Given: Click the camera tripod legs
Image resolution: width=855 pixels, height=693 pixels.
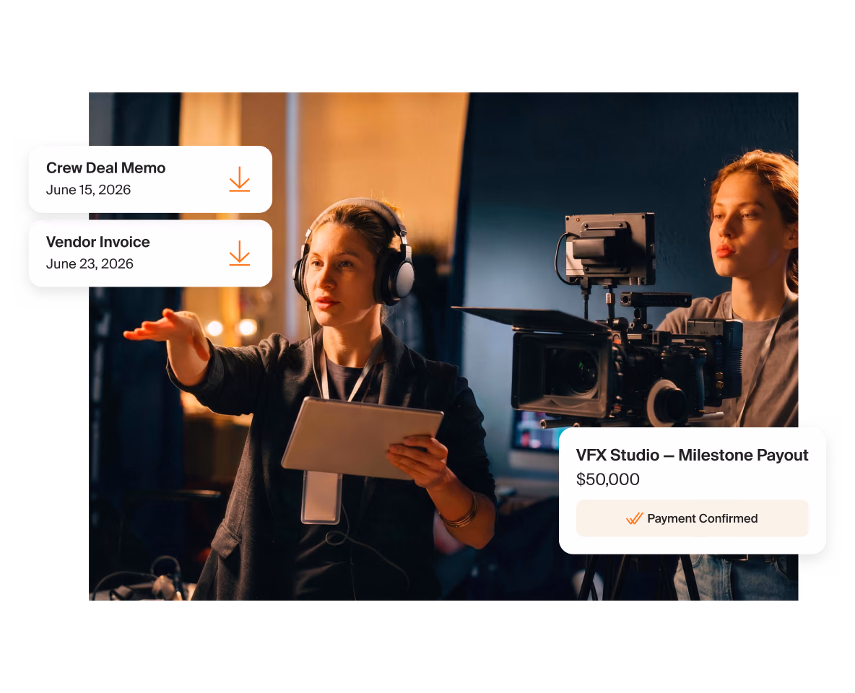Looking at the screenshot, I should click(638, 577).
